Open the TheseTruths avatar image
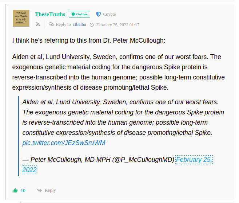Image resolution: width=239 pixels, height=203 pixels. pyautogui.click(x=21, y=18)
